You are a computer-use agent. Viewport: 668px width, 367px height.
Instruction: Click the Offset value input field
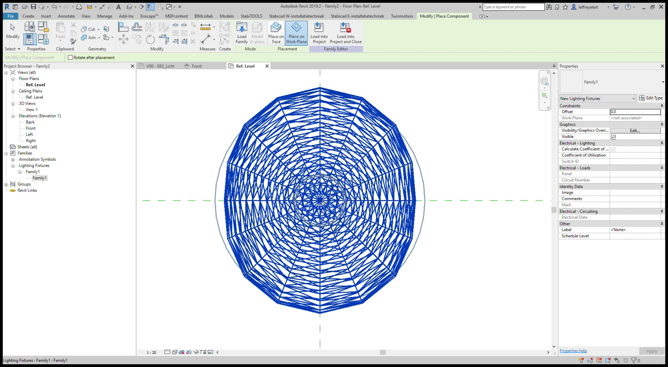(635, 112)
